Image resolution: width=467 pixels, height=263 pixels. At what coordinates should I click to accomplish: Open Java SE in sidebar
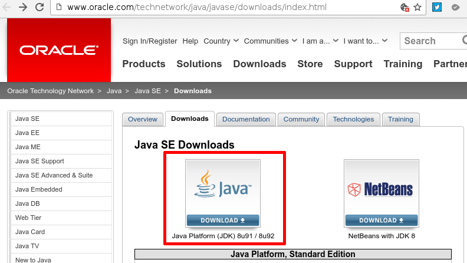click(x=61, y=119)
